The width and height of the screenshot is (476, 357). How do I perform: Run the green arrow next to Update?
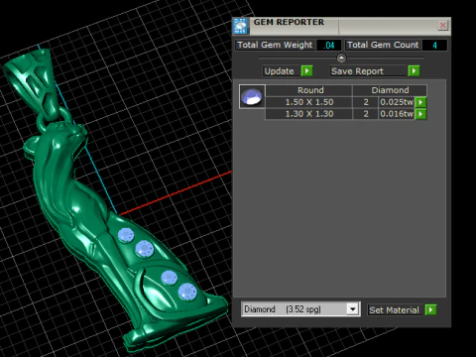pos(307,70)
